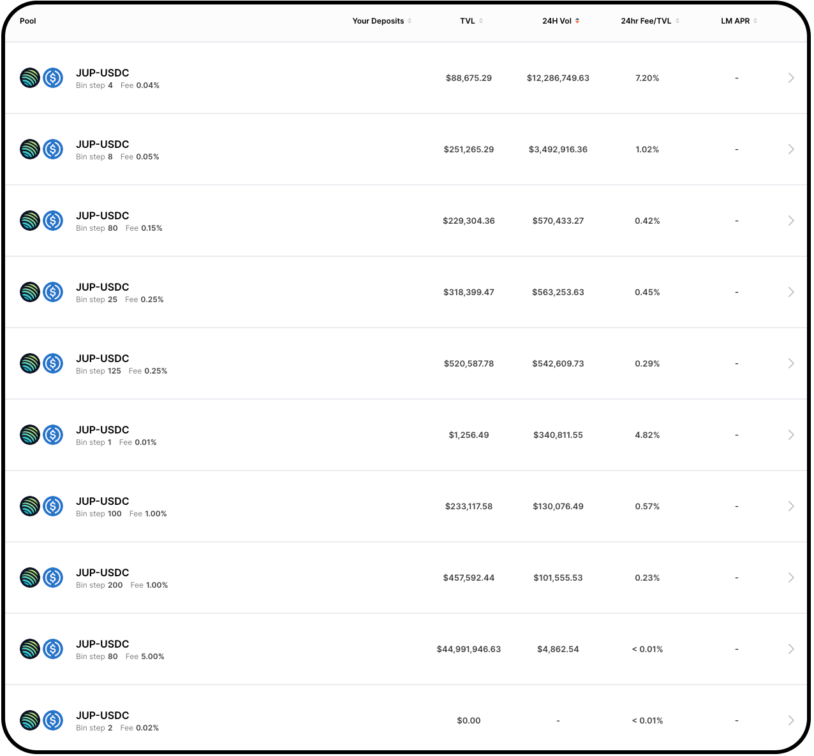The width and height of the screenshot is (814, 756).
Task: Click JUP token icon in Fee 0.15% row
Action: coord(30,221)
